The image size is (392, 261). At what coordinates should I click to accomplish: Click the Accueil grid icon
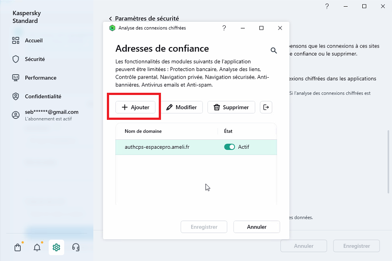pos(16,40)
